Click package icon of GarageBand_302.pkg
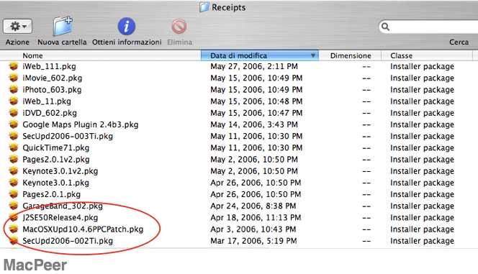Viewport: 478px width, 274px height. click(14, 206)
